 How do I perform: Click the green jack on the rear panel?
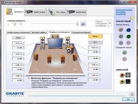(x=128, y=36)
